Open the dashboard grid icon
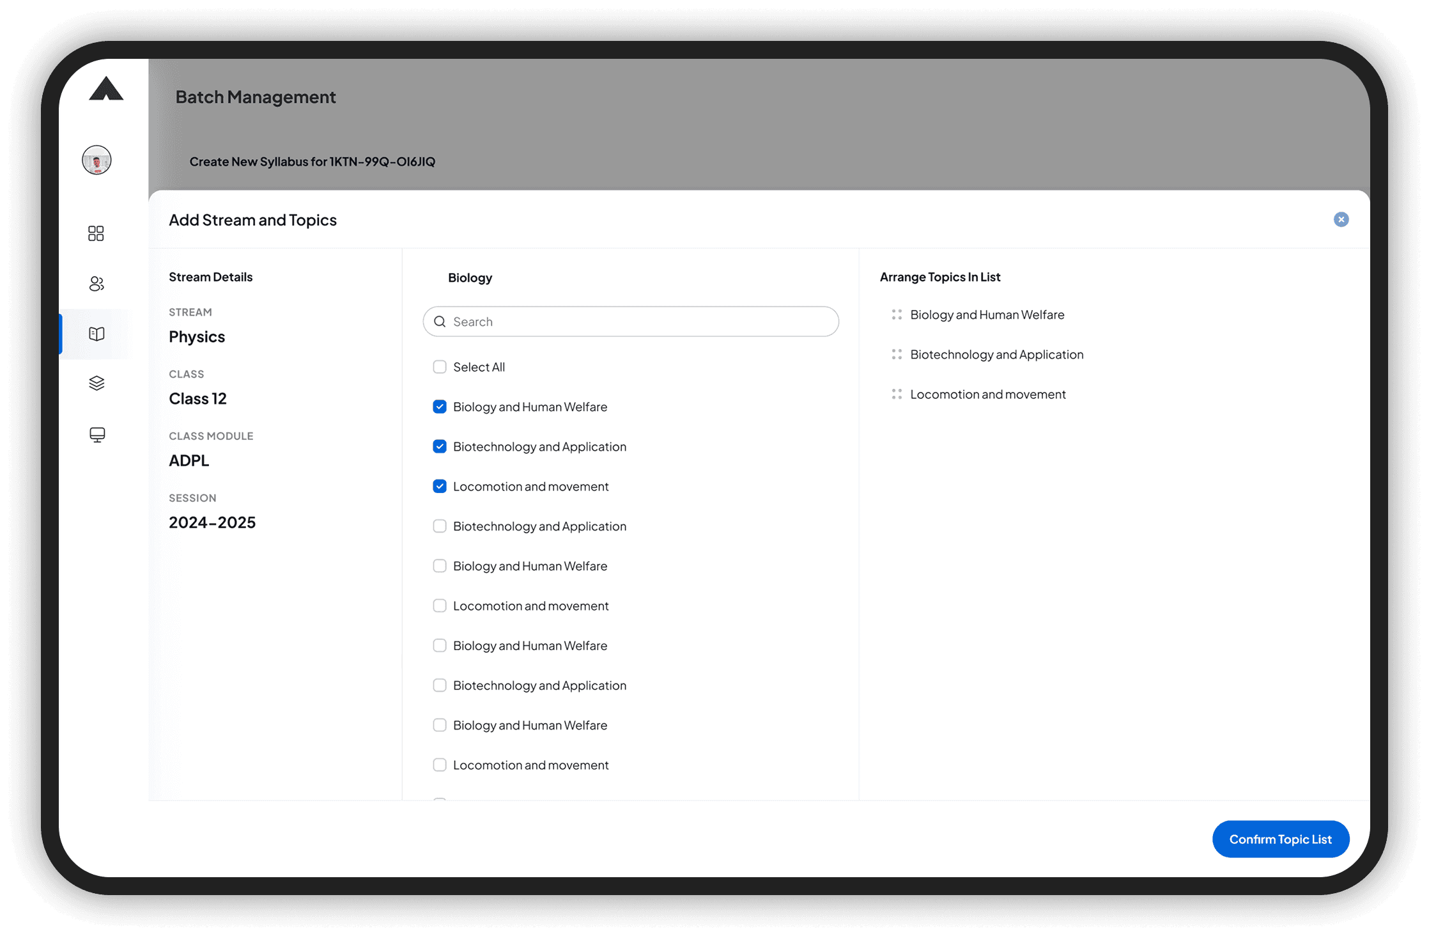The width and height of the screenshot is (1429, 936). pyautogui.click(x=96, y=233)
